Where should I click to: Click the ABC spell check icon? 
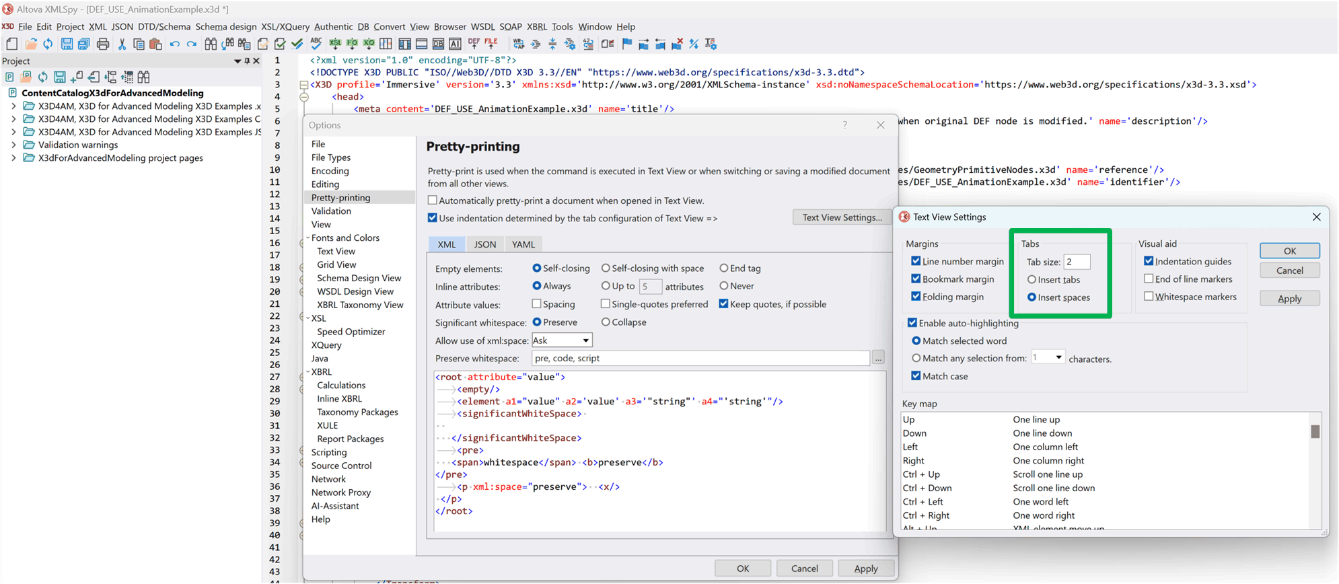[316, 44]
